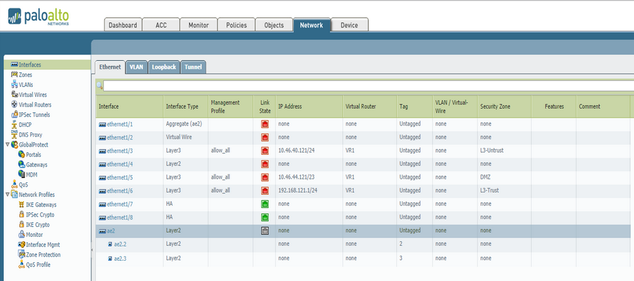
Task: Collapse the GlobalProtect tree node
Action: click(x=7, y=144)
